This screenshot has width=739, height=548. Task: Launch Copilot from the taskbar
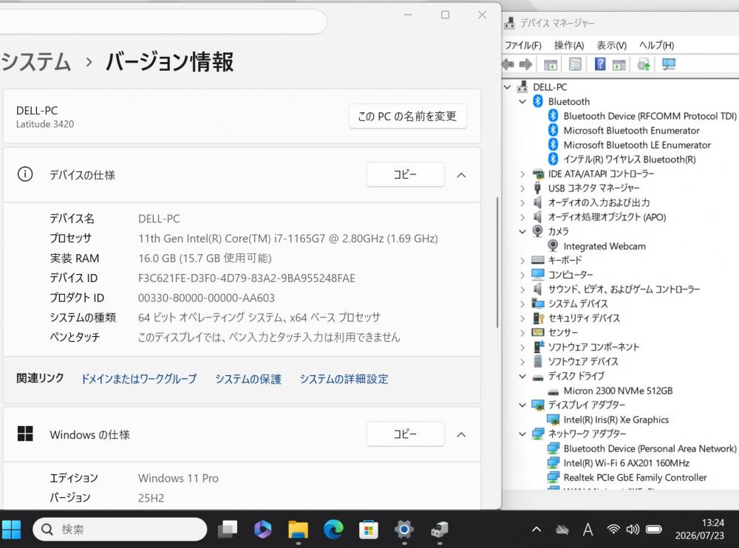coord(263,529)
